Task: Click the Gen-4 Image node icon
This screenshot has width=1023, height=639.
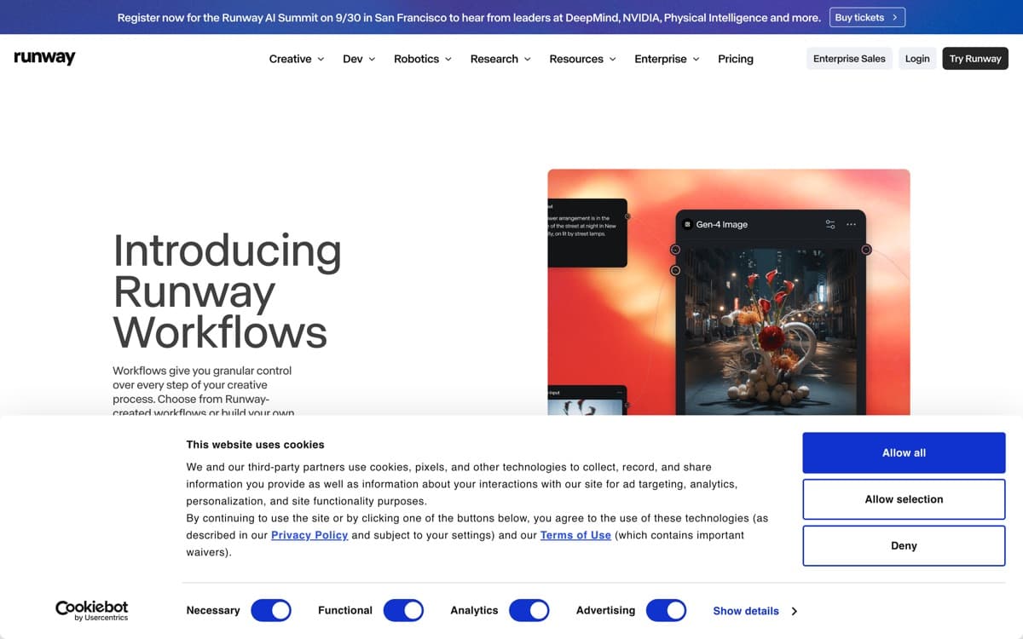Action: point(688,224)
